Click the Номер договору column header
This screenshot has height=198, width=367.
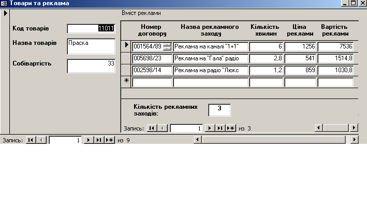(152, 30)
